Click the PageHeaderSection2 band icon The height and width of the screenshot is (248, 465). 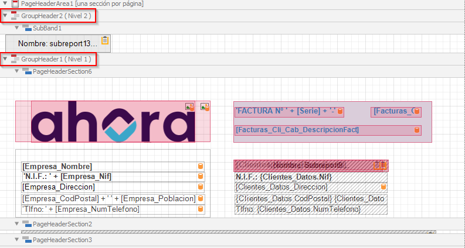(27, 224)
